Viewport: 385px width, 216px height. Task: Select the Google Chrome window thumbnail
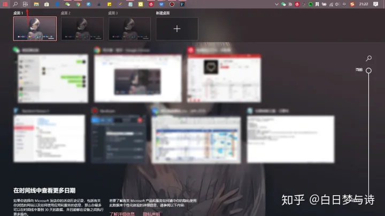point(138,78)
